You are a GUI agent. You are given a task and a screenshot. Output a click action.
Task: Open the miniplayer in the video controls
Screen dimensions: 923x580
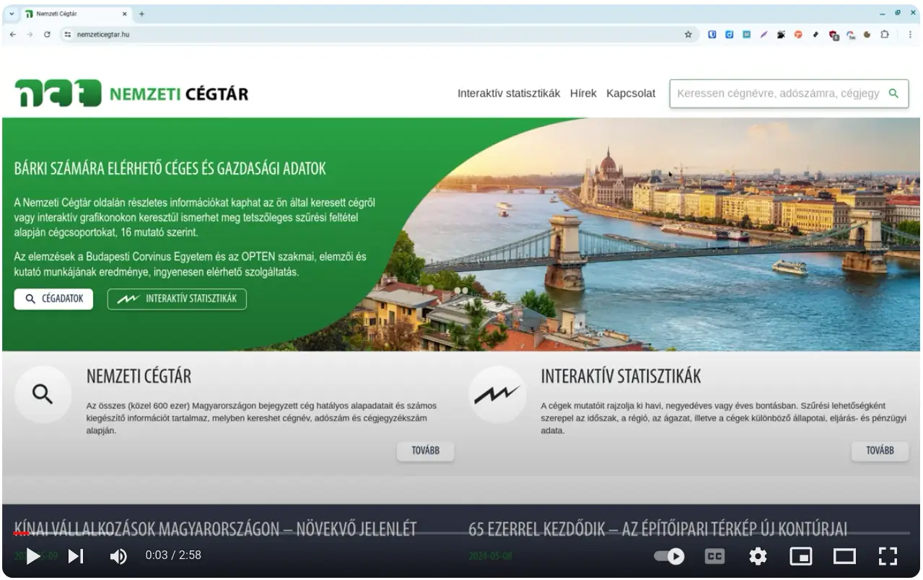(x=801, y=556)
